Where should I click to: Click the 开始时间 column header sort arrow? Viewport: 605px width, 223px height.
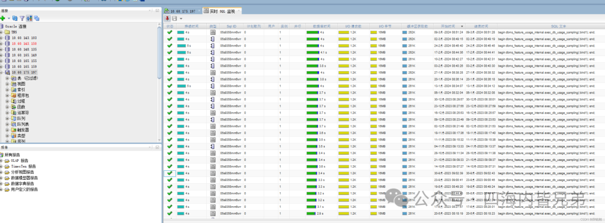click(x=462, y=26)
